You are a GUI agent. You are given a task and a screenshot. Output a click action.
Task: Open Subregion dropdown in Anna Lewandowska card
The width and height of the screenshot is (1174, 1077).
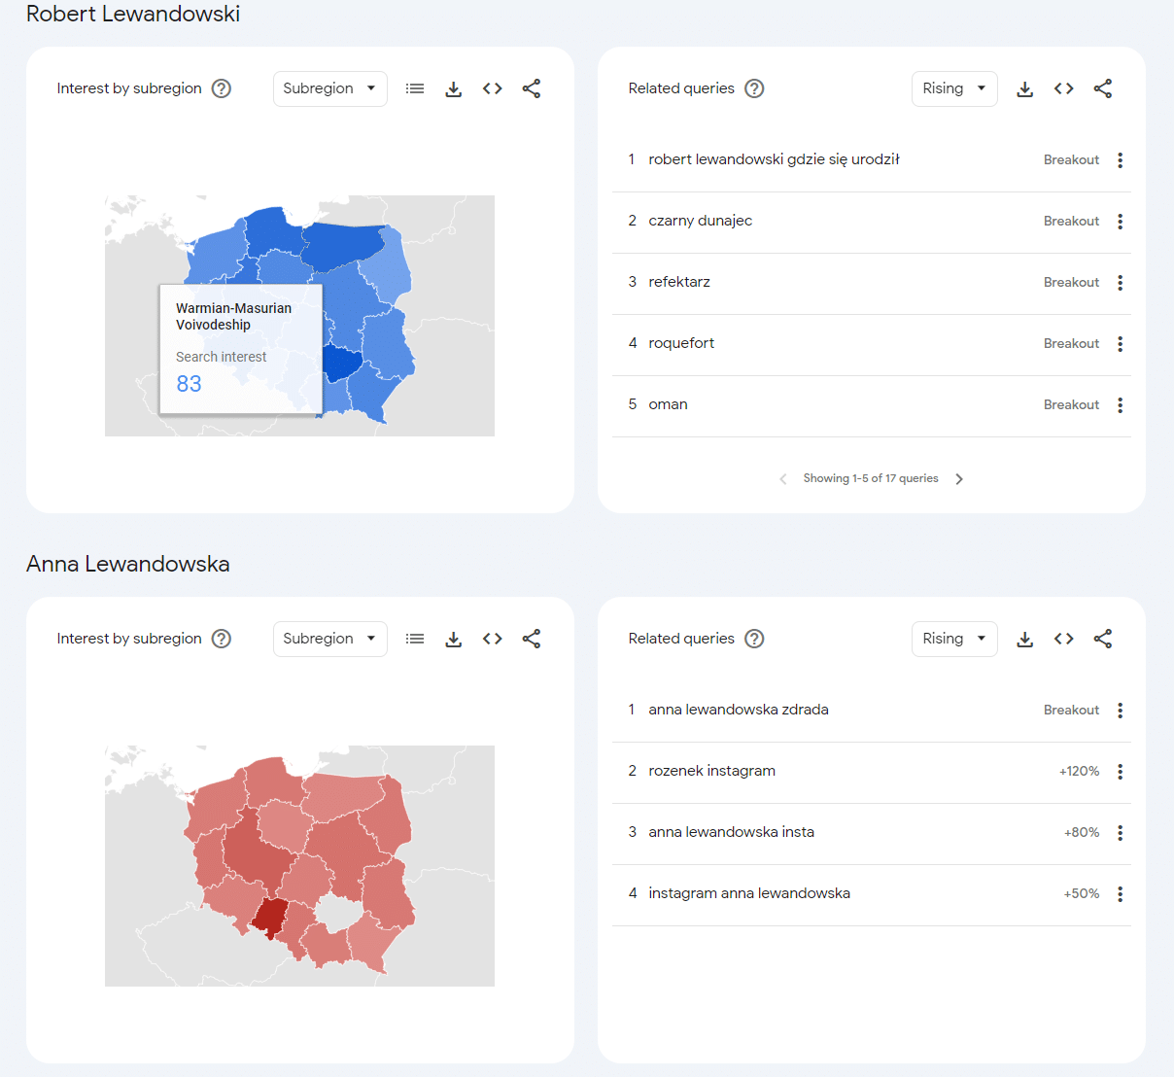pyautogui.click(x=330, y=639)
